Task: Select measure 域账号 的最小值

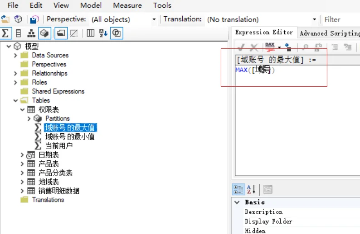Action: pos(70,137)
